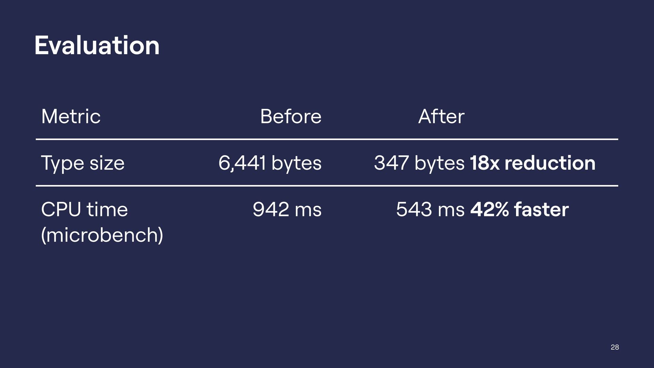Click the Evaluation slide title
The image size is (654, 368).
[97, 45]
